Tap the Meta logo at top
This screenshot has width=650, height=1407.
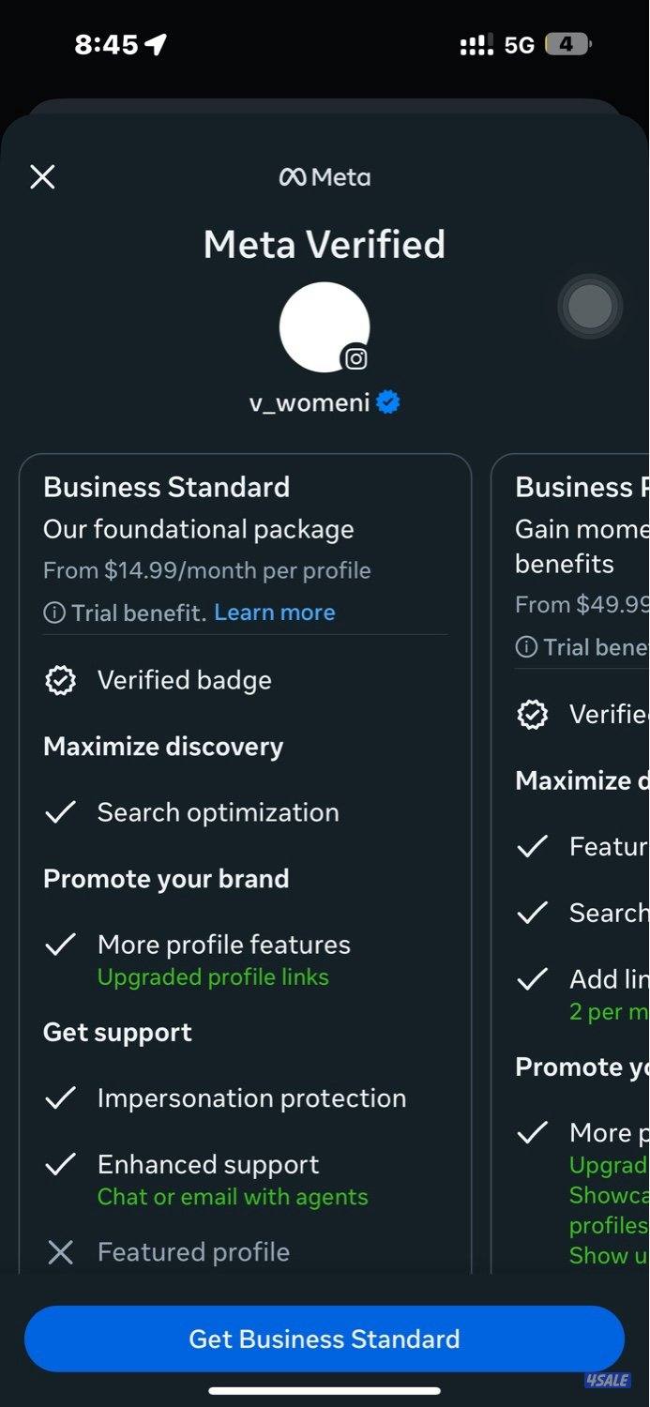[x=325, y=176]
